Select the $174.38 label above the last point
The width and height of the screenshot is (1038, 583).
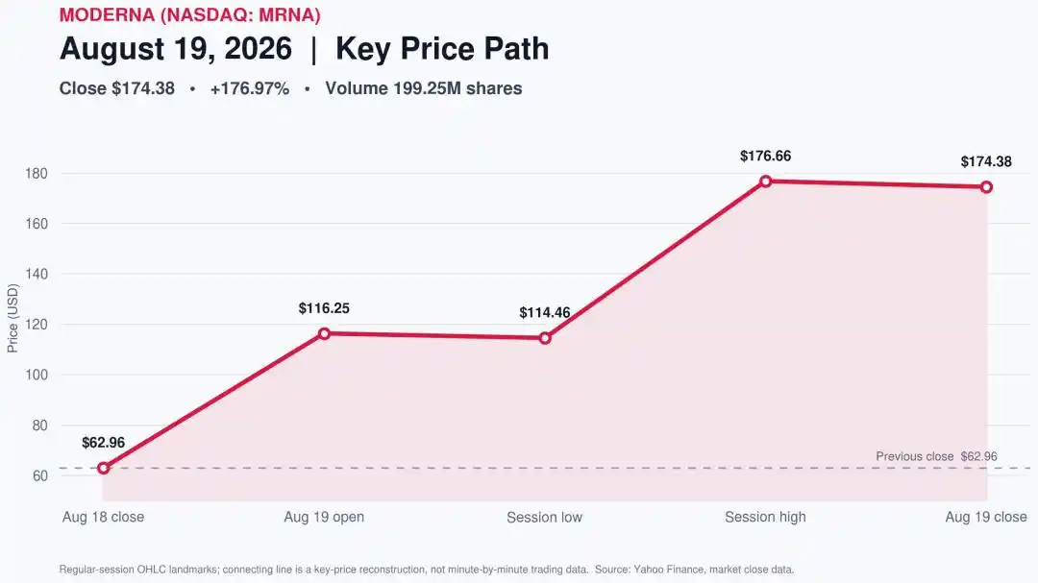[x=986, y=161]
